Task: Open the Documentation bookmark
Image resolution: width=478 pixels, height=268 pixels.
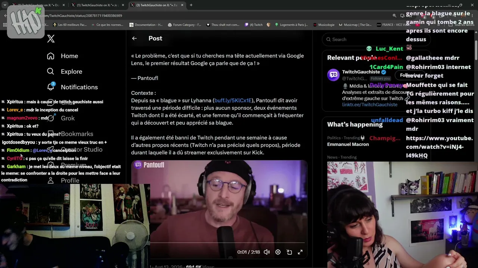Action: coord(146,25)
